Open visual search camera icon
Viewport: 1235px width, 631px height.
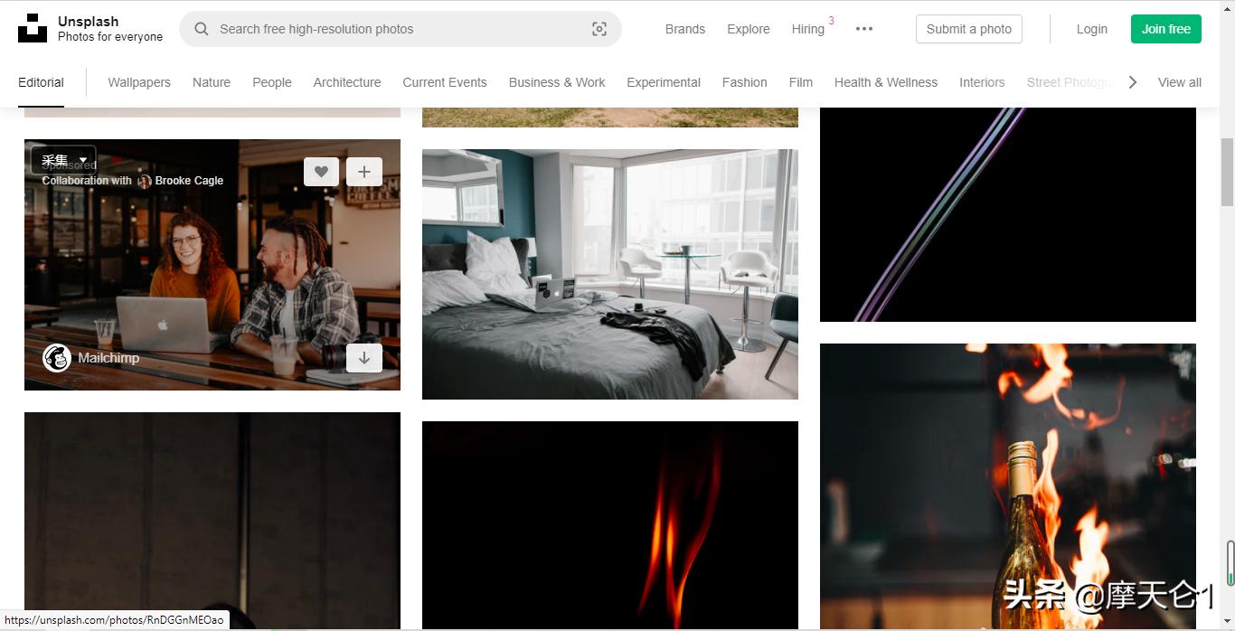pyautogui.click(x=599, y=29)
